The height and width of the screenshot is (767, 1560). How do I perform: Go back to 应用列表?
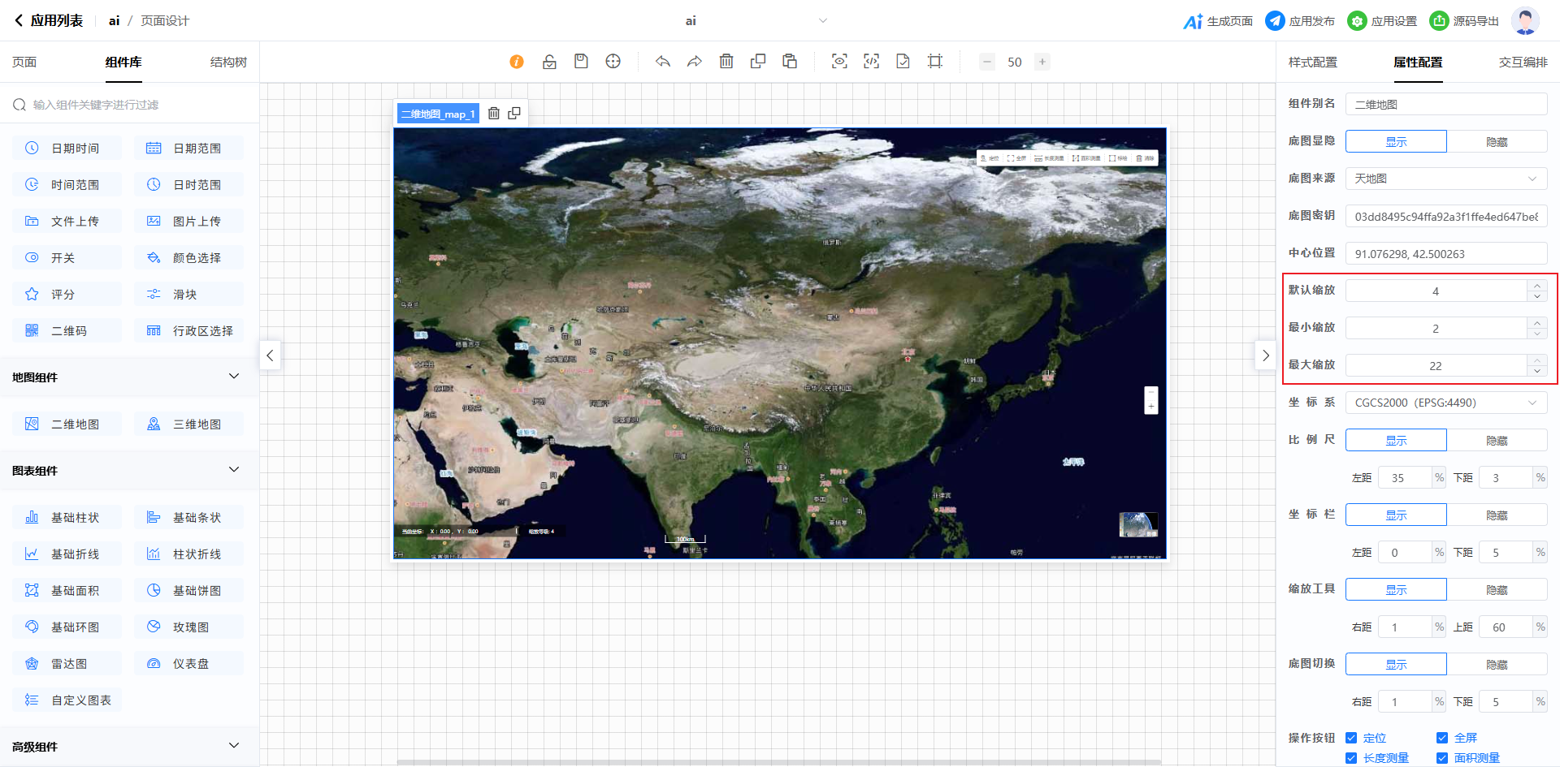pos(49,21)
